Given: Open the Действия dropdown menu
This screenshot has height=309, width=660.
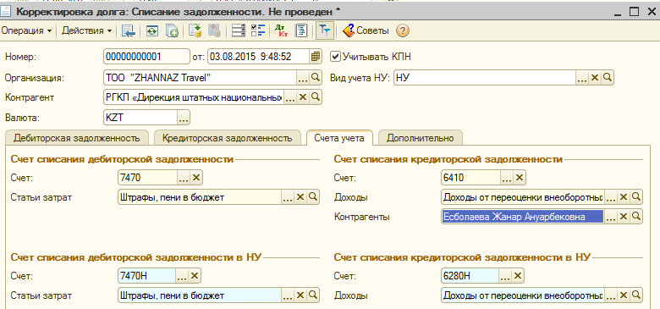Looking at the screenshot, I should (x=86, y=30).
